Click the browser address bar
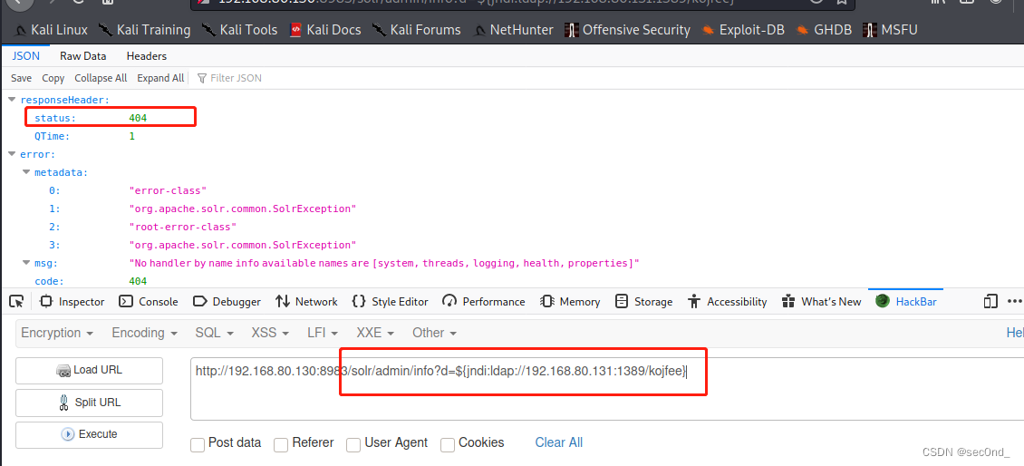Screen dimensions: 1024x466 (x=523, y=2)
